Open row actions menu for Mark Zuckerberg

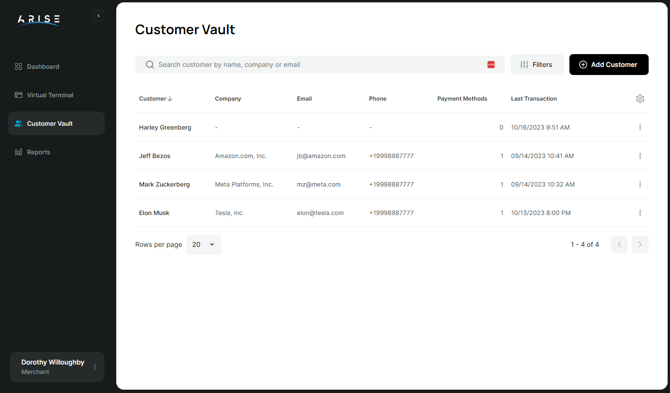pos(640,184)
